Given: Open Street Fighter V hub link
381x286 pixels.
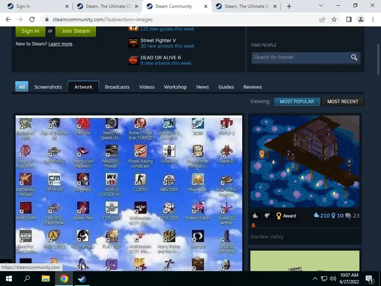Looking at the screenshot, I should pos(158,40).
